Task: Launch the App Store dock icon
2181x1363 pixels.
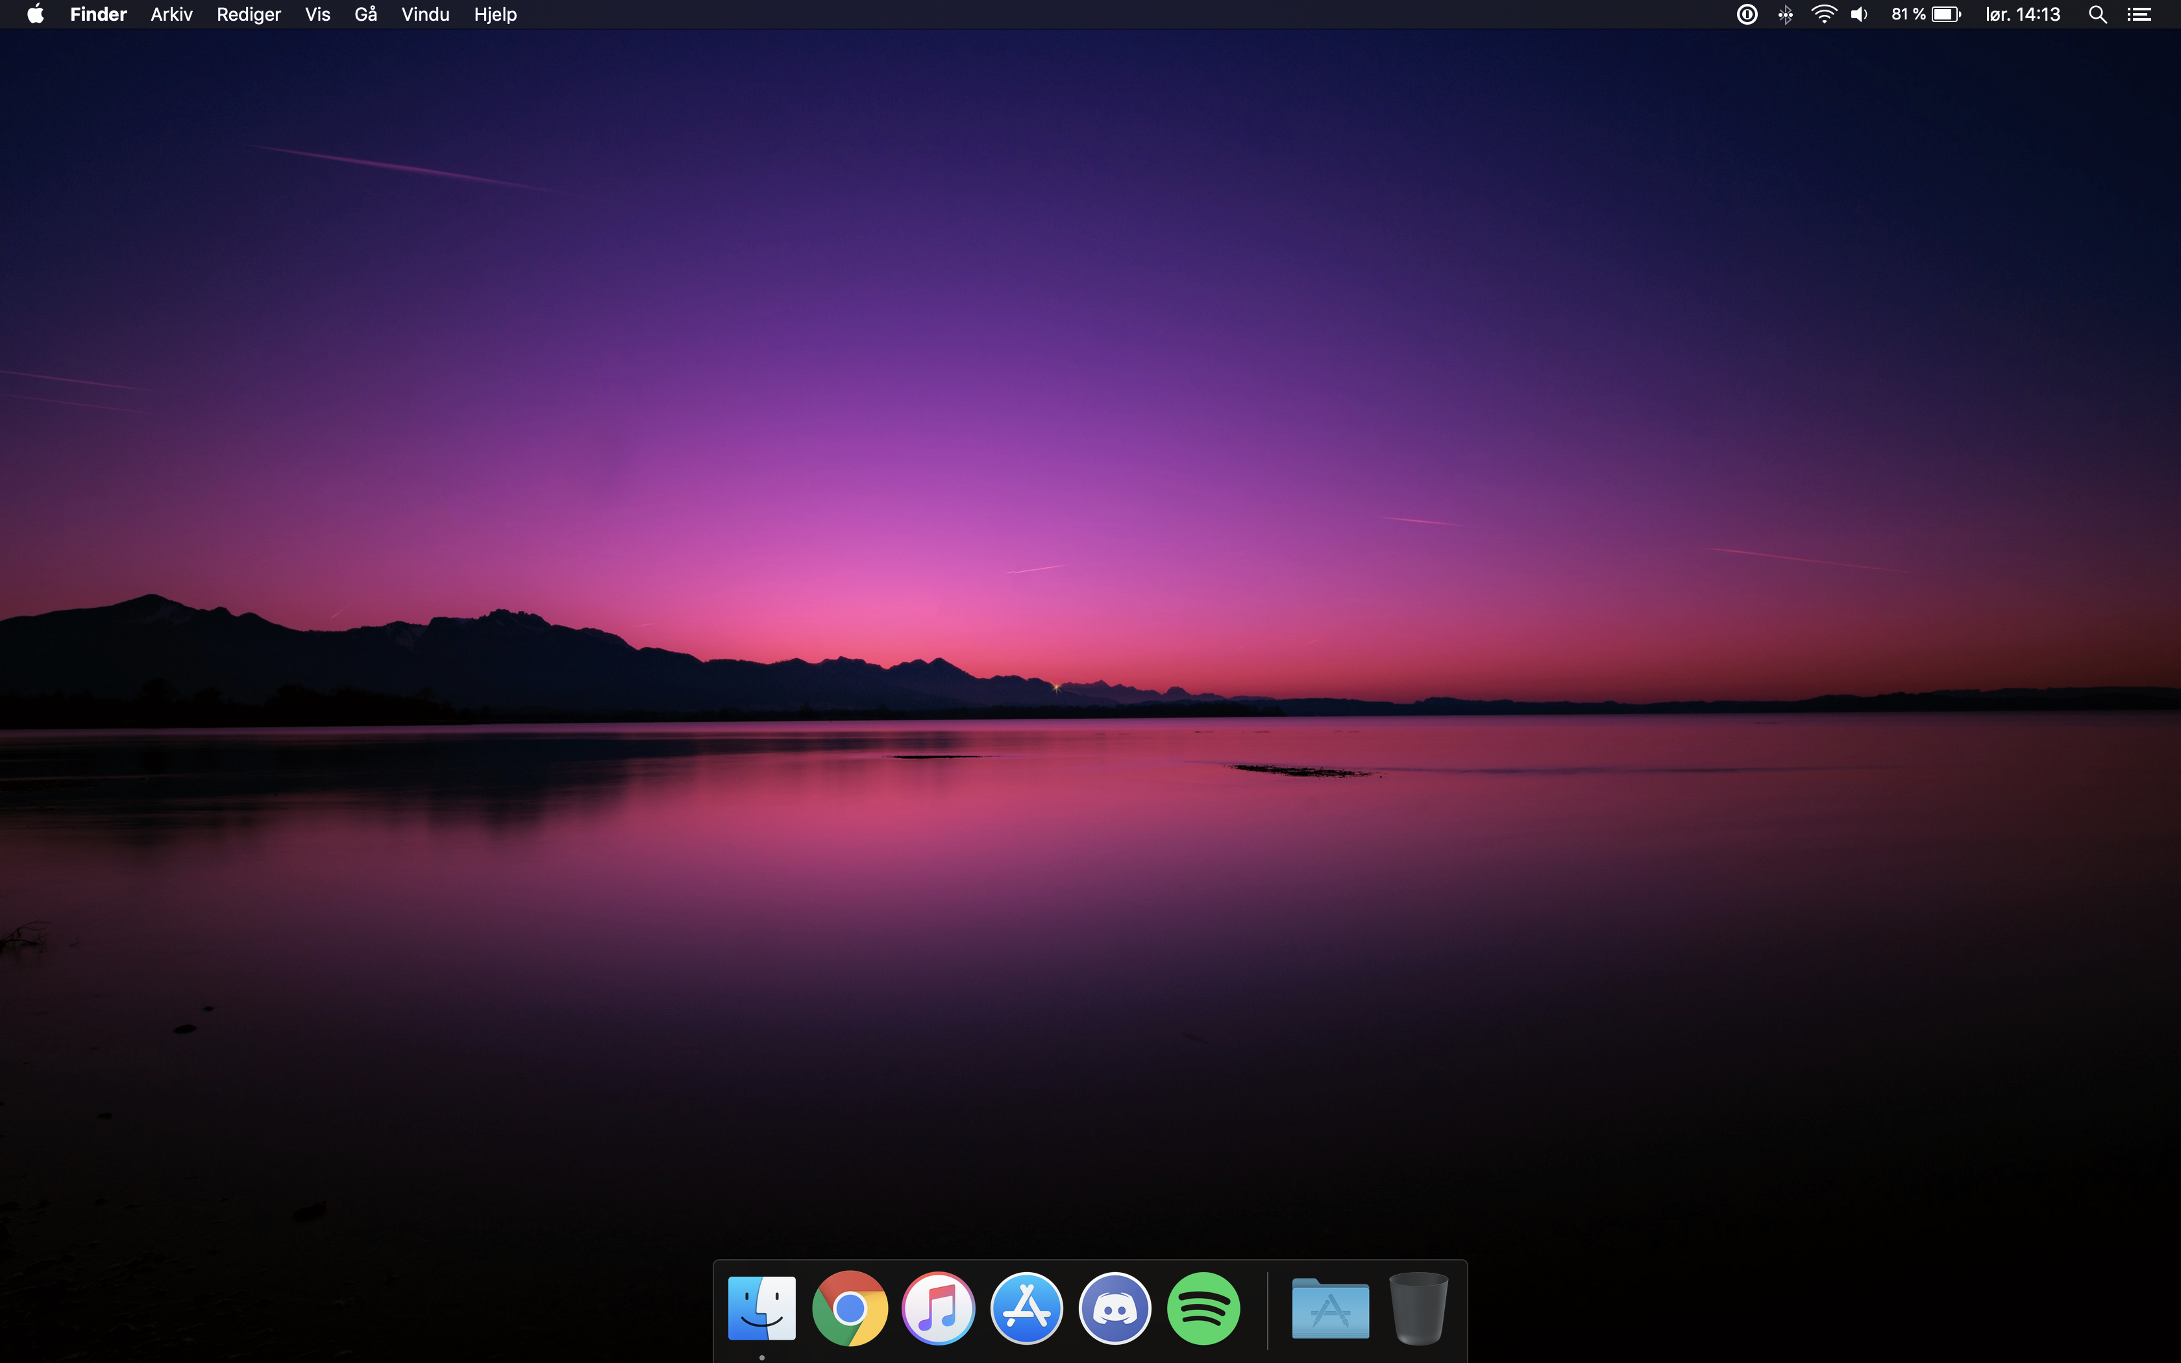Action: 1026,1308
